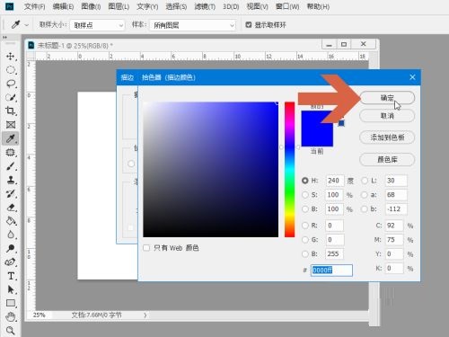Screen dimensions: 449x337
Task: Select the Zoom tool
Action: click(x=11, y=331)
